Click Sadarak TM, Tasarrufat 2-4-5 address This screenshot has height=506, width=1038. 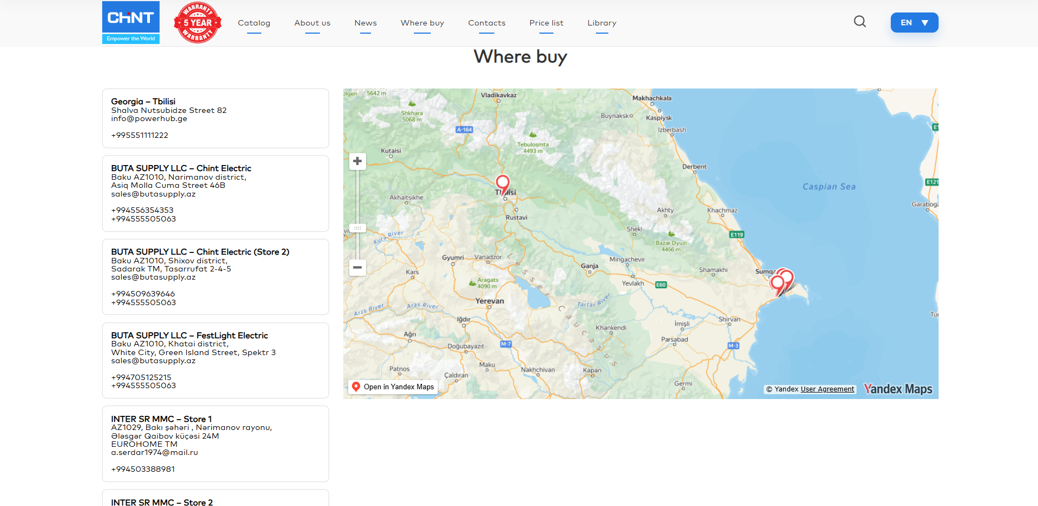point(171,269)
